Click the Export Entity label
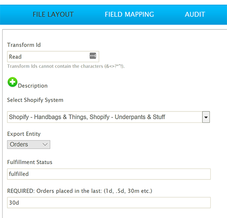Viewport: 227px width, 218px height. [x=24, y=134]
